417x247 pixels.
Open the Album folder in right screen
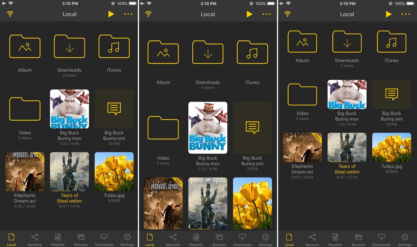(x=302, y=41)
